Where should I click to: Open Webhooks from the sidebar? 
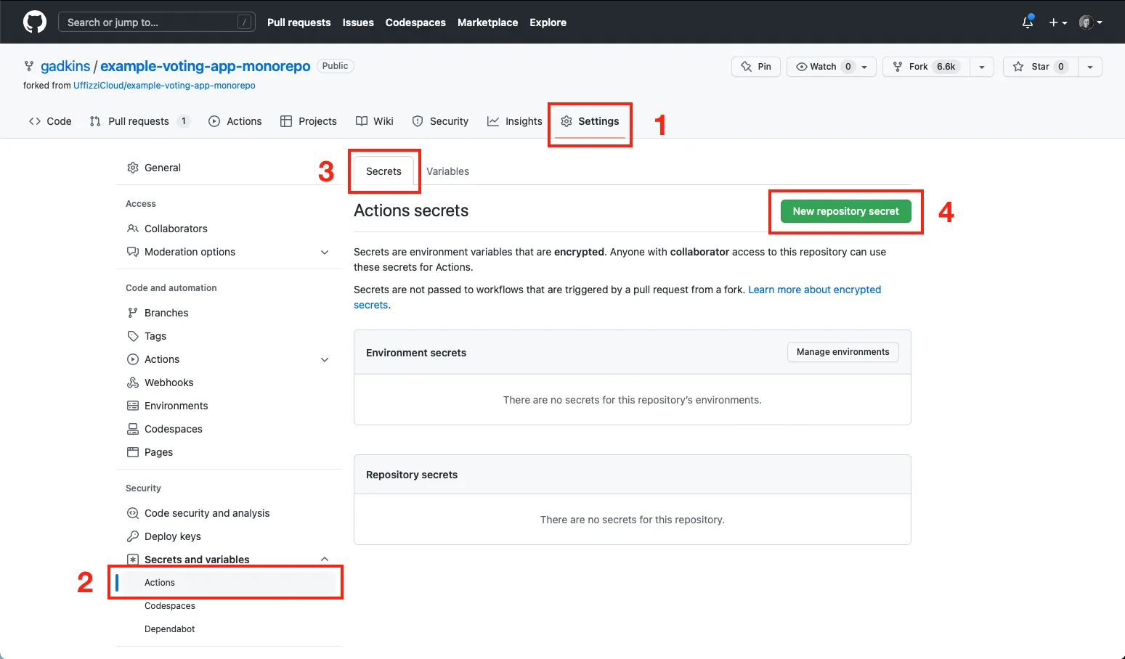tap(168, 382)
